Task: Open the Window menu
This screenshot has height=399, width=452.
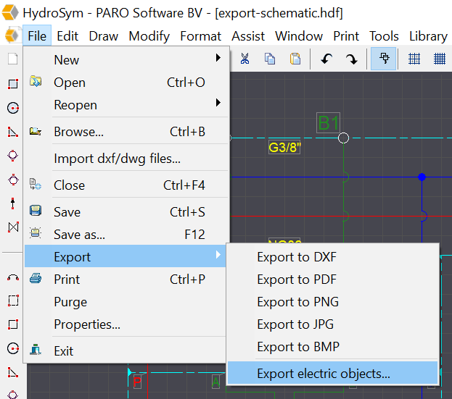Action: point(299,36)
